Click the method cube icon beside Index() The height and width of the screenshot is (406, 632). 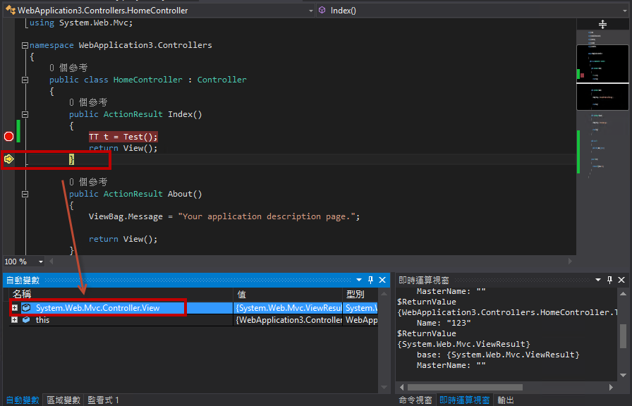click(x=322, y=10)
